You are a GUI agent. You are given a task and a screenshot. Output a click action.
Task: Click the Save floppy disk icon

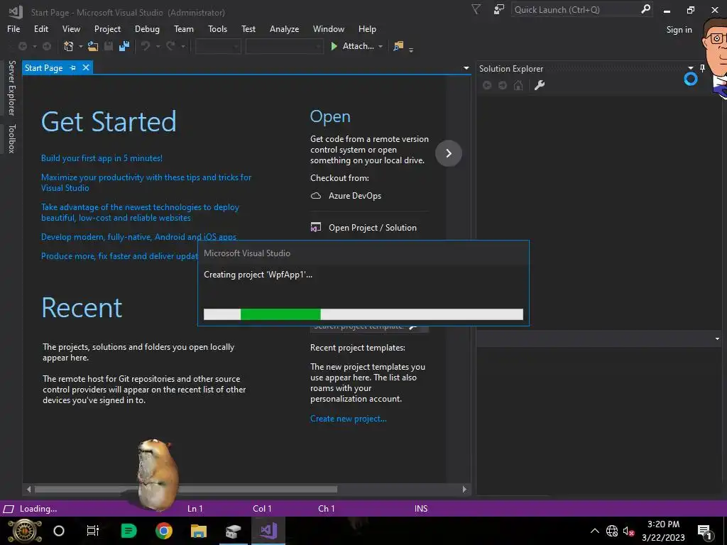pyautogui.click(x=109, y=46)
